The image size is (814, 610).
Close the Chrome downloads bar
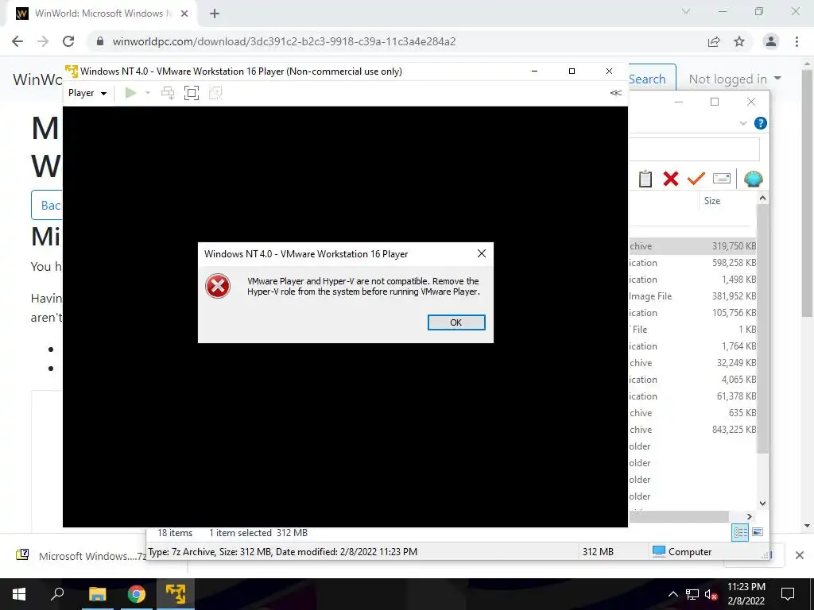pos(800,555)
